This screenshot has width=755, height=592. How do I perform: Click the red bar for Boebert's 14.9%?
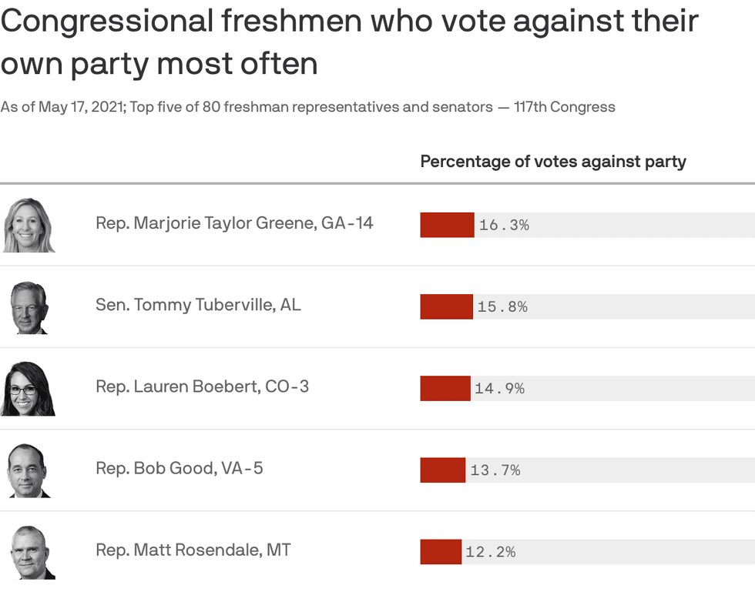[x=445, y=388]
